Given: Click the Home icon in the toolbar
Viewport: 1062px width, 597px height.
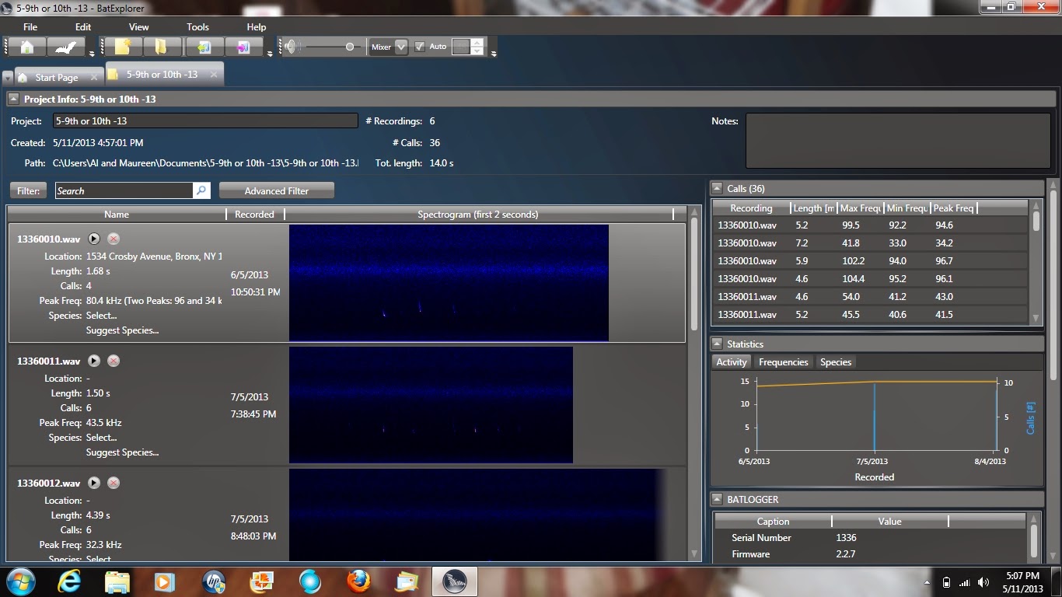Looking at the screenshot, I should tap(29, 46).
